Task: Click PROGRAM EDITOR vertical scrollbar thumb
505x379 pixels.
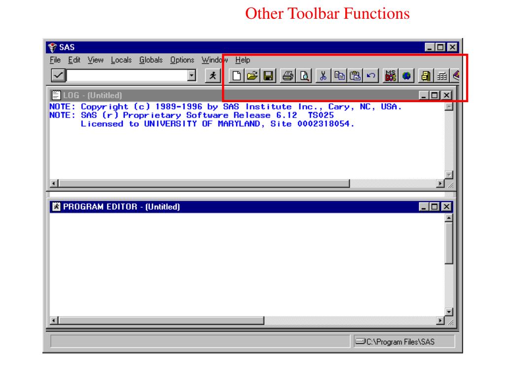Action: (x=449, y=243)
